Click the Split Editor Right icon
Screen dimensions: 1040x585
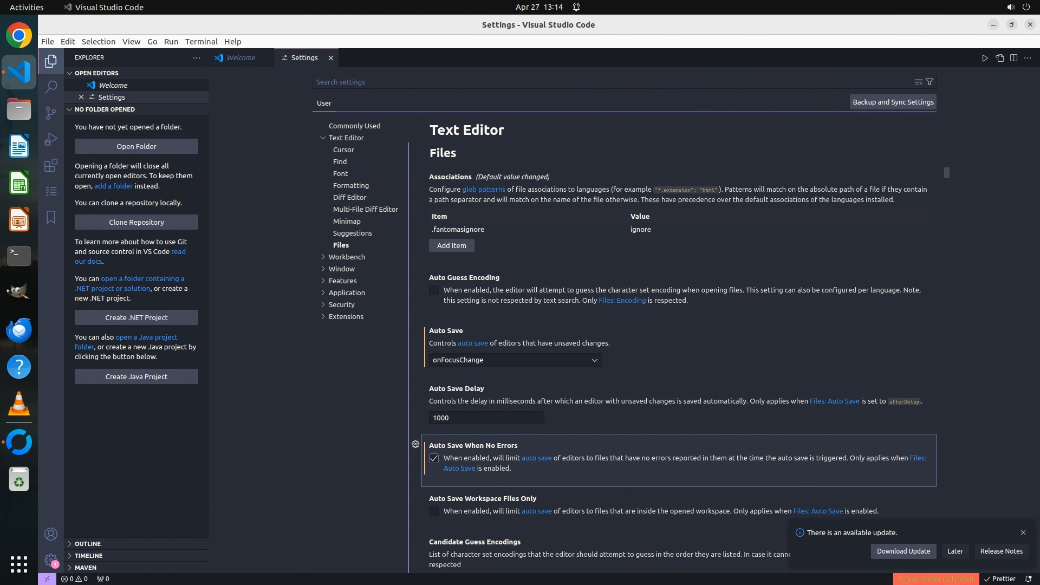tap(1013, 58)
